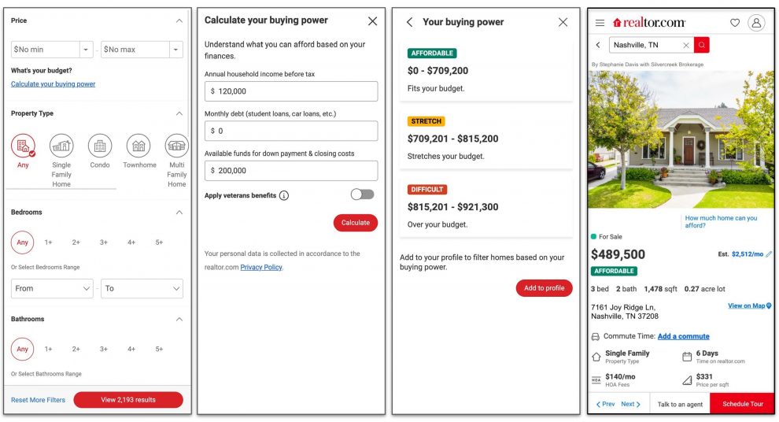Select Any under Bedrooms

tap(23, 242)
